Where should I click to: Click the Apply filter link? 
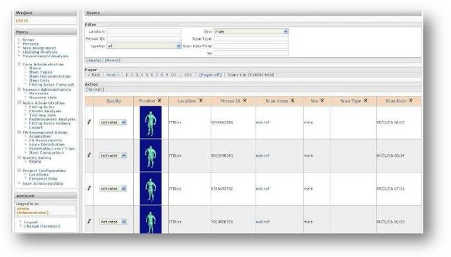(x=94, y=60)
